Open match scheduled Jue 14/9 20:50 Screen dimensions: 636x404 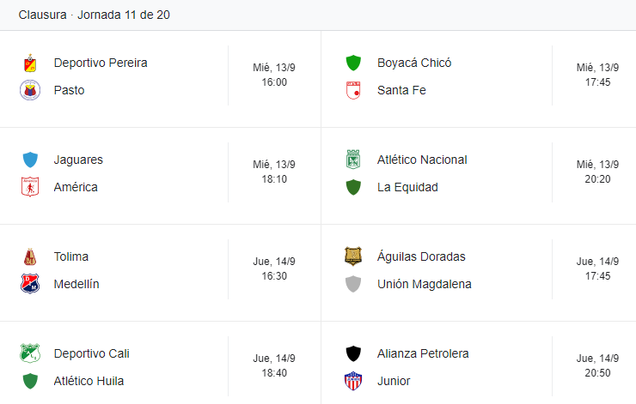pos(597,365)
